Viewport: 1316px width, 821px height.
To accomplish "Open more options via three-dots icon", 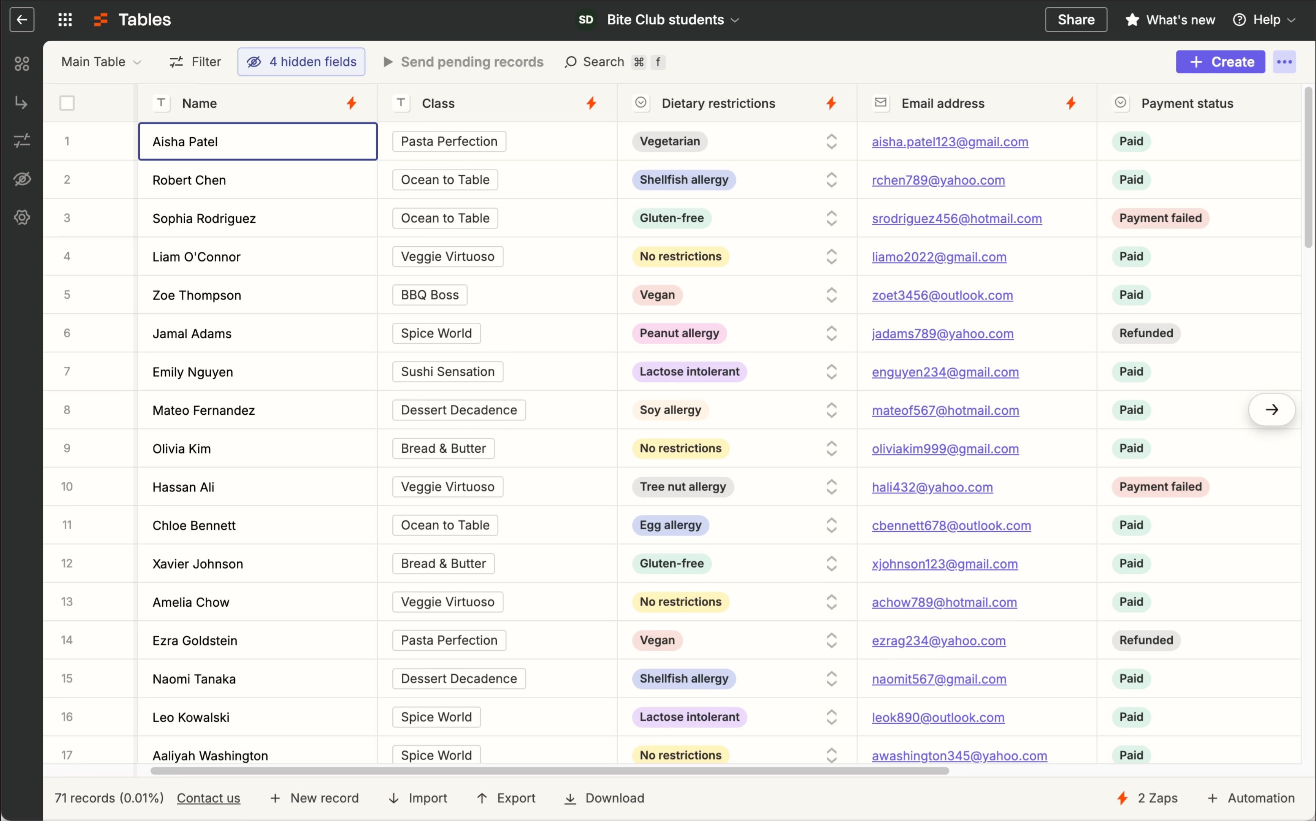I will pyautogui.click(x=1284, y=61).
